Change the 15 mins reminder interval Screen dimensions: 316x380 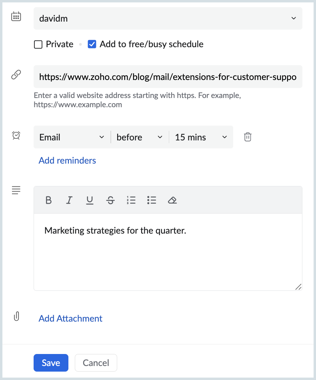pos(201,137)
